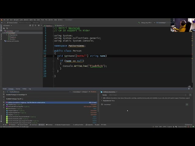The height and width of the screenshot is (146, 195).
Task: Open the Unit Tests tool window
Action: [x=34, y=125]
